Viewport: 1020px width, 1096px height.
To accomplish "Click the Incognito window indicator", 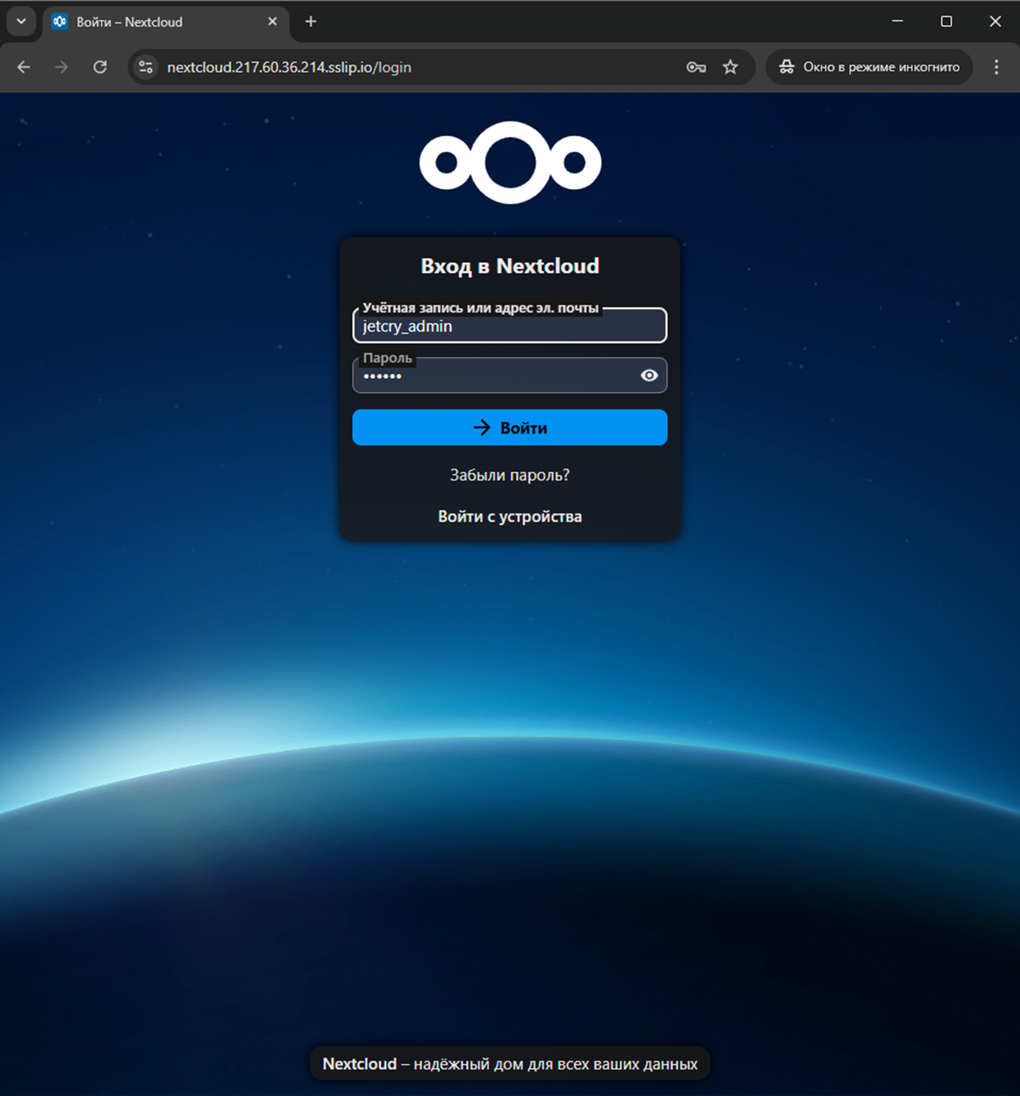I will tap(869, 67).
